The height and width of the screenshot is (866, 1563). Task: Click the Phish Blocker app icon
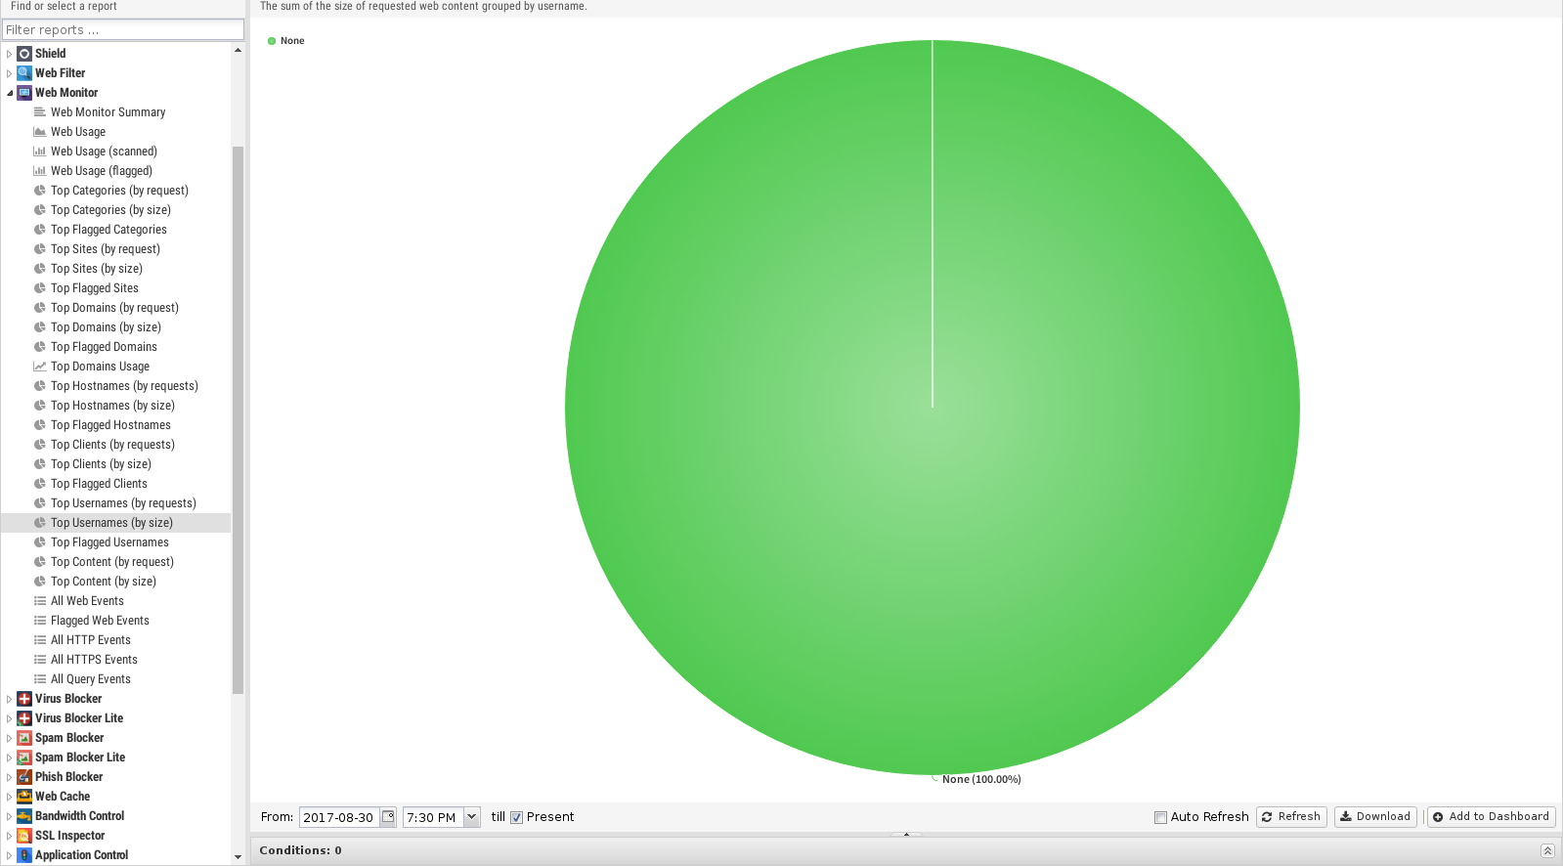[24, 777]
